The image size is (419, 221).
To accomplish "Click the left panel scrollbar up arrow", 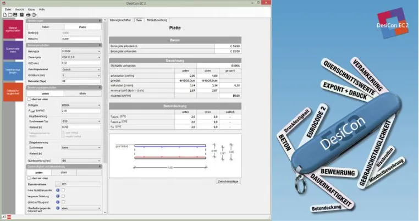I will click(x=104, y=20).
